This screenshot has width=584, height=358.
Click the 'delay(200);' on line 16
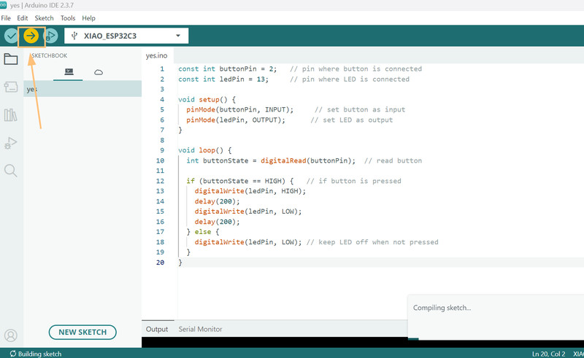[x=217, y=222]
